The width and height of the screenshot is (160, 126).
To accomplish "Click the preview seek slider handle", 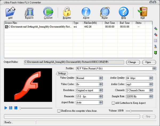I will pos(20,108).
